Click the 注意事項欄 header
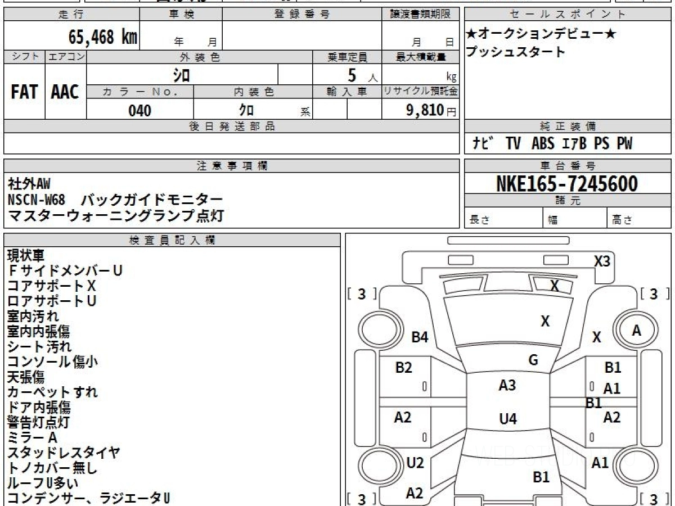 pyautogui.click(x=231, y=166)
